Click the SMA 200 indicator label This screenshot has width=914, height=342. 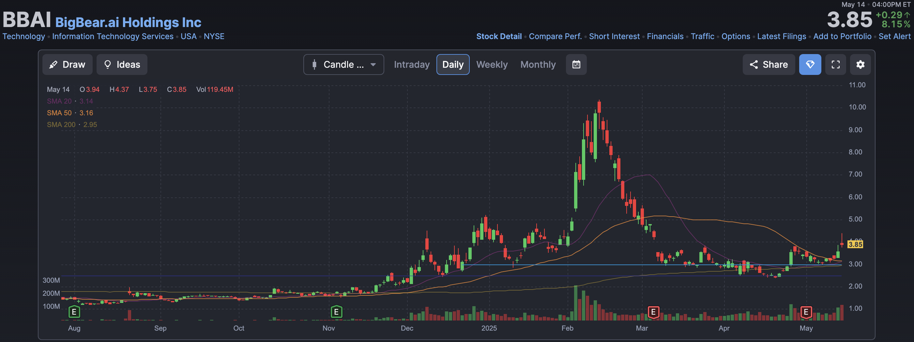click(61, 124)
